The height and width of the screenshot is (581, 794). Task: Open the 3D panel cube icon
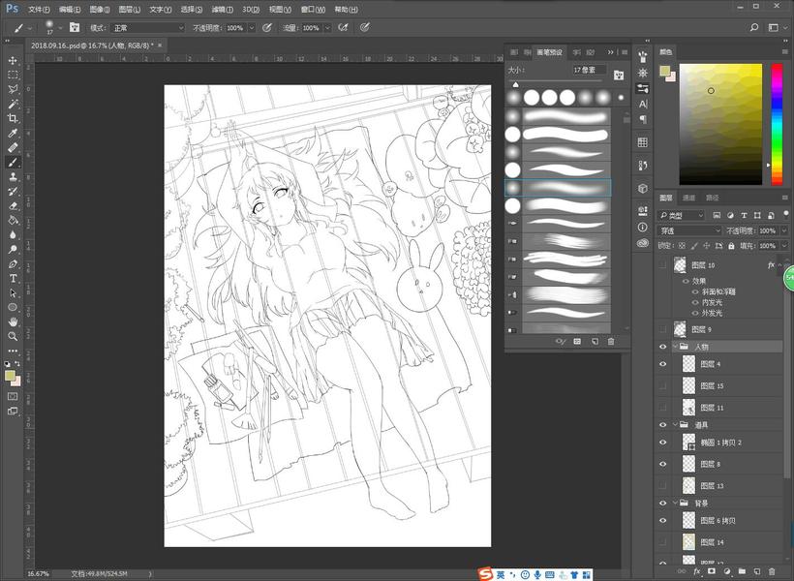(643, 189)
